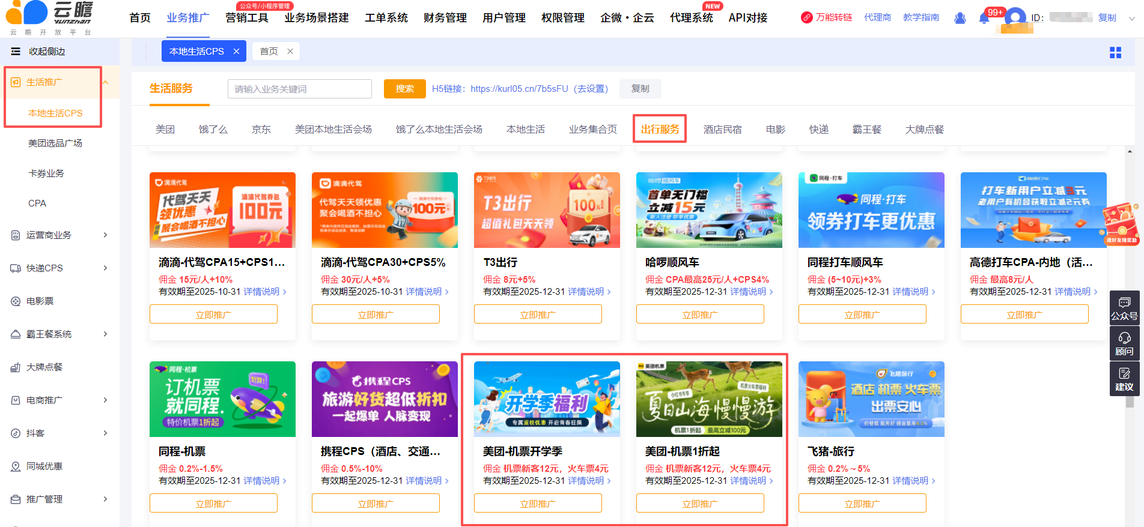Click 立即推广 under T3出行

pos(538,315)
